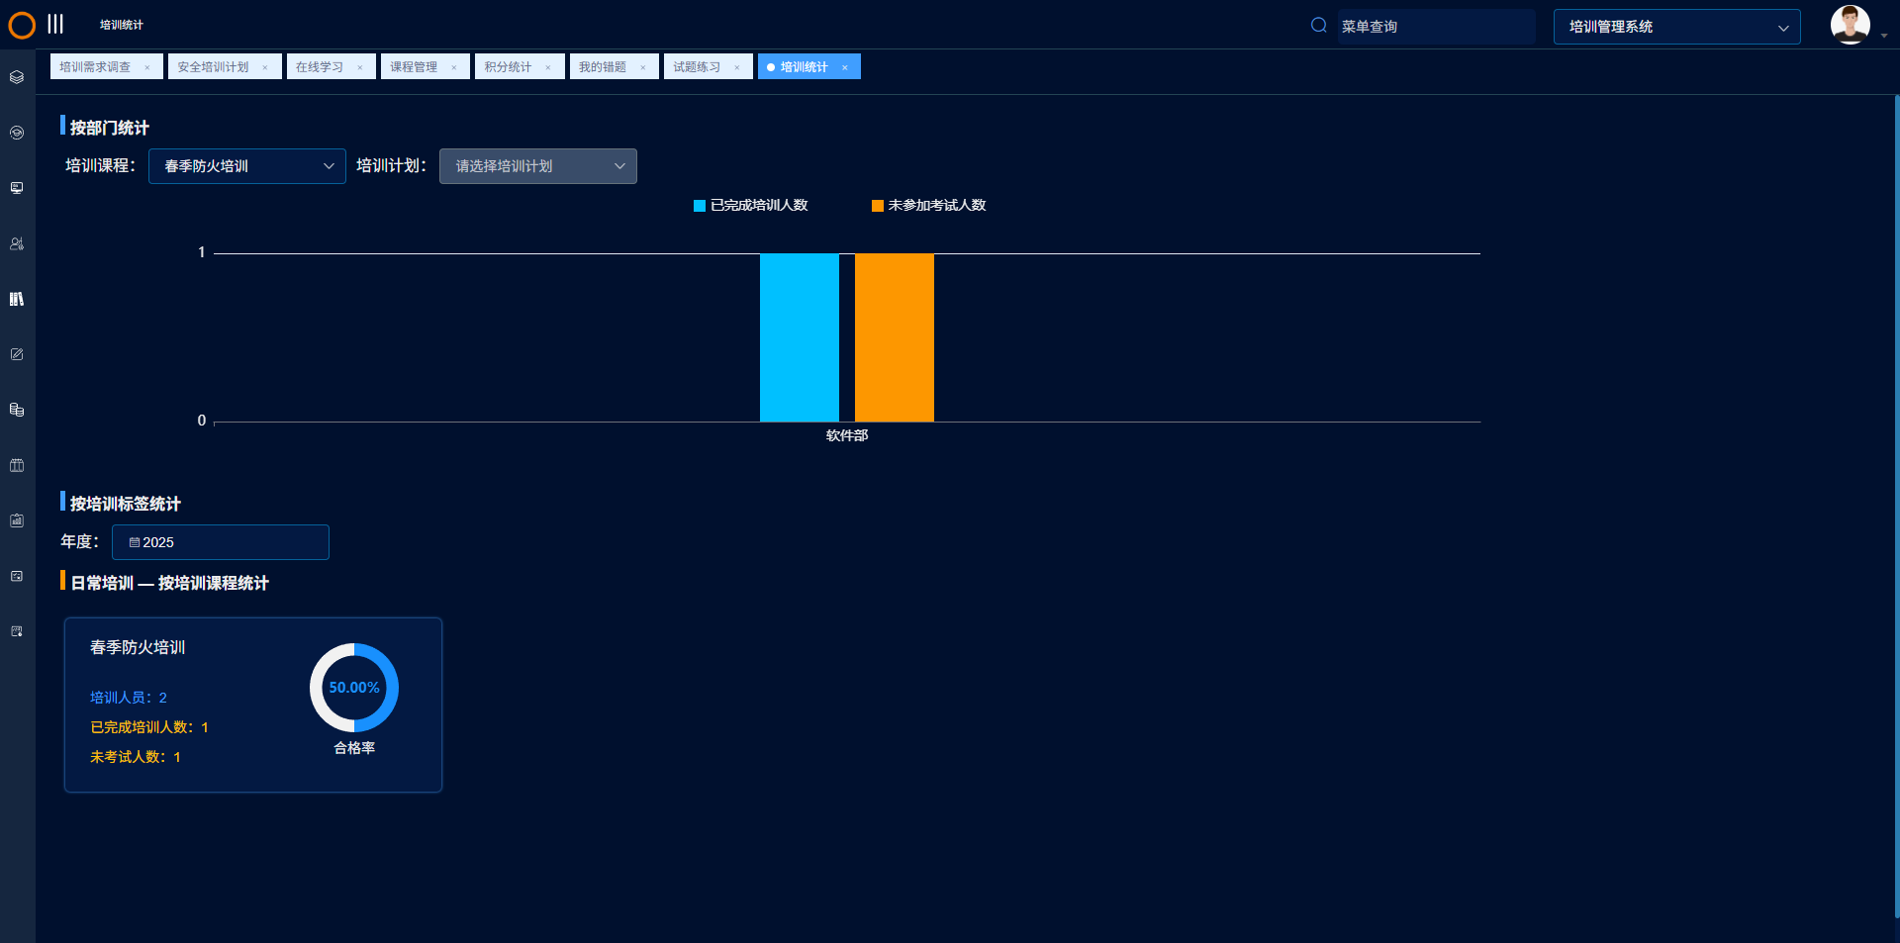Switch to the 积分统计 tab
Image resolution: width=1900 pixels, height=943 pixels.
[x=508, y=67]
